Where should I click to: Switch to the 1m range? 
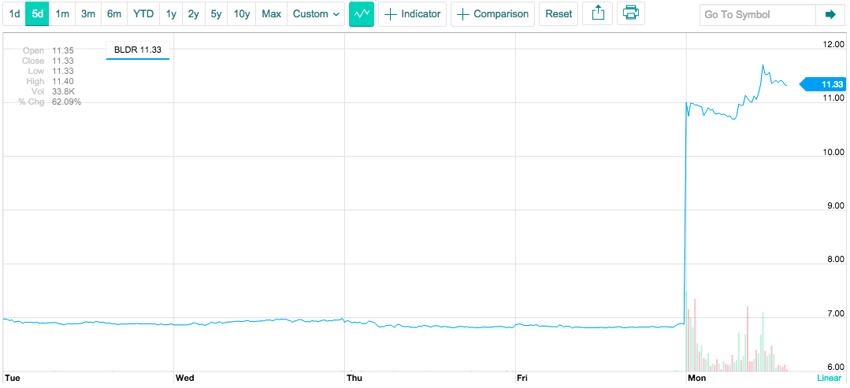[62, 14]
